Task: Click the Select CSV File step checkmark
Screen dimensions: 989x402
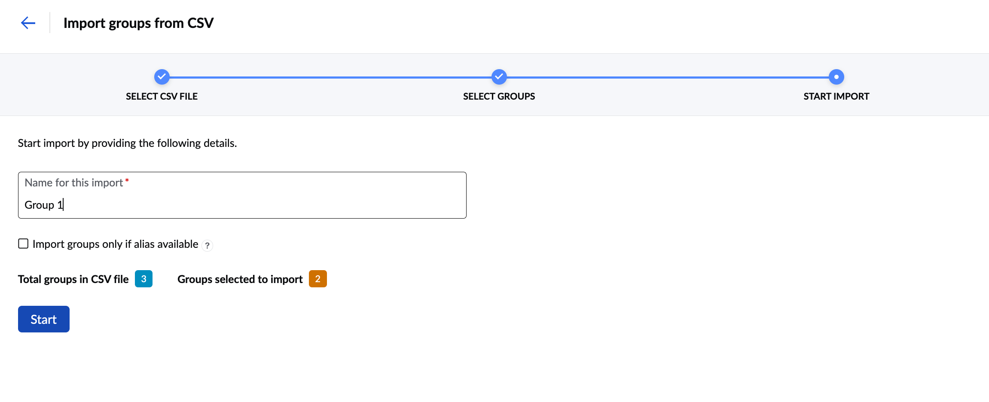Action: (x=162, y=77)
